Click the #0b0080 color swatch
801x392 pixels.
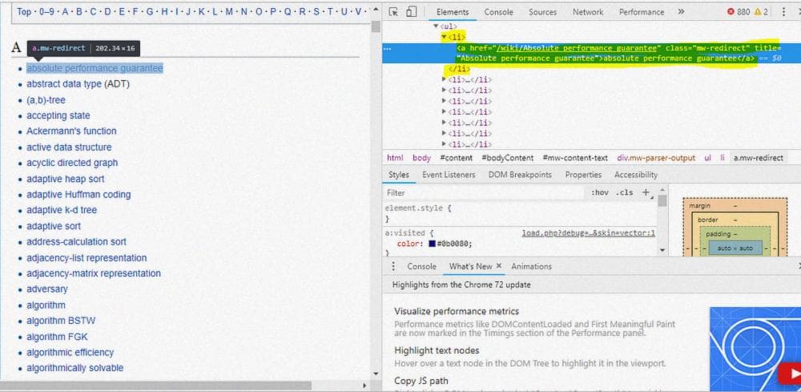tap(433, 244)
